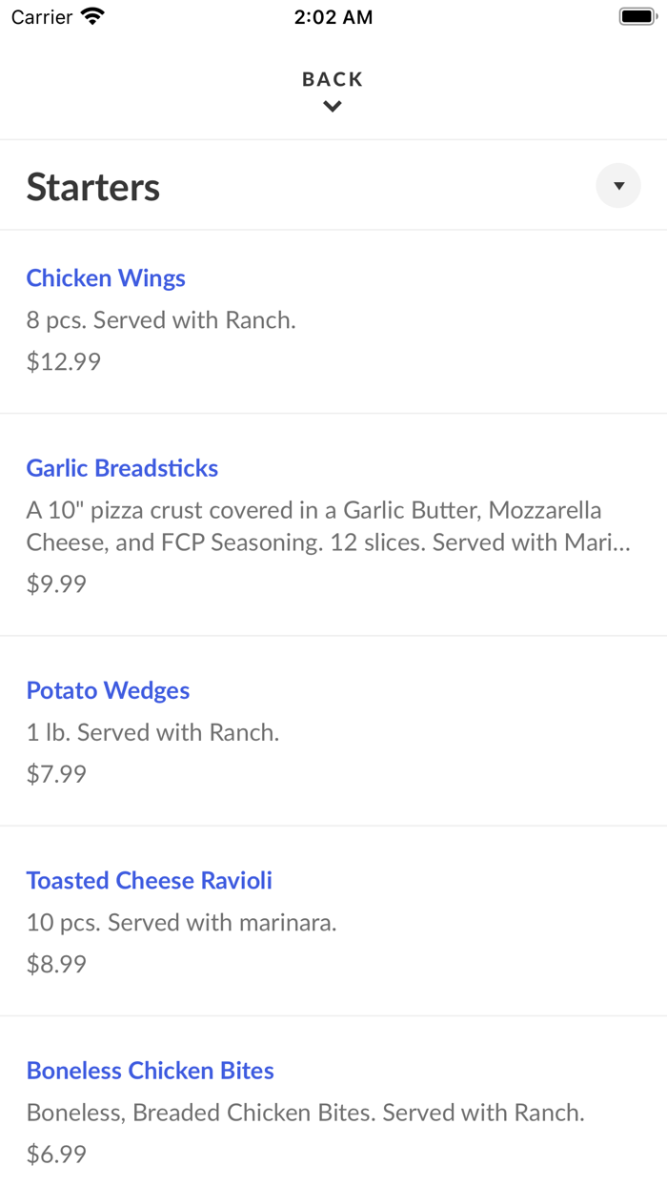667x1186 pixels.
Task: Tap the collapse arrow beside Starters
Action: tap(618, 185)
